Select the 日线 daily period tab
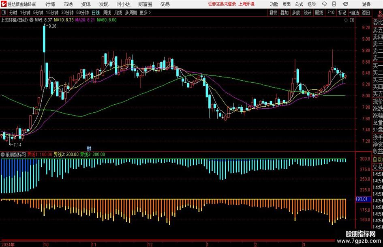Image resolution: width=383 pixels, height=247 pixels. (x=96, y=13)
